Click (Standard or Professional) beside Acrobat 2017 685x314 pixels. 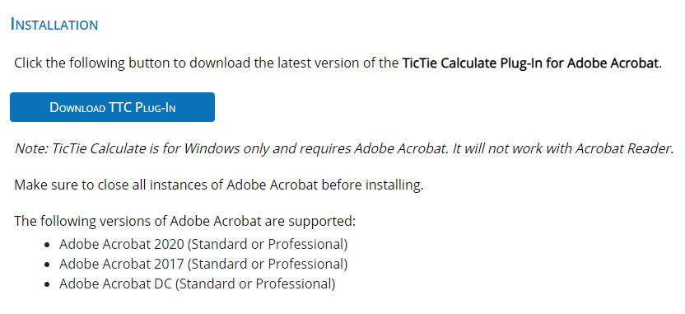(x=268, y=265)
